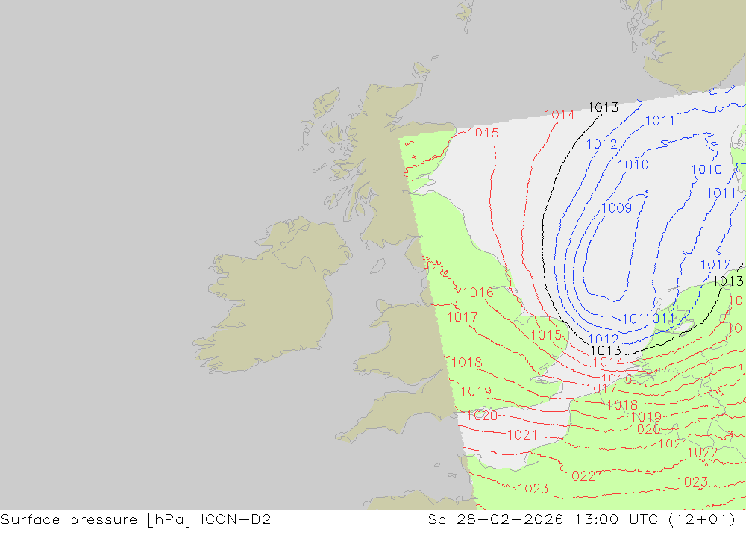Click the "1021" label over the English Channel

pyautogui.click(x=522, y=435)
